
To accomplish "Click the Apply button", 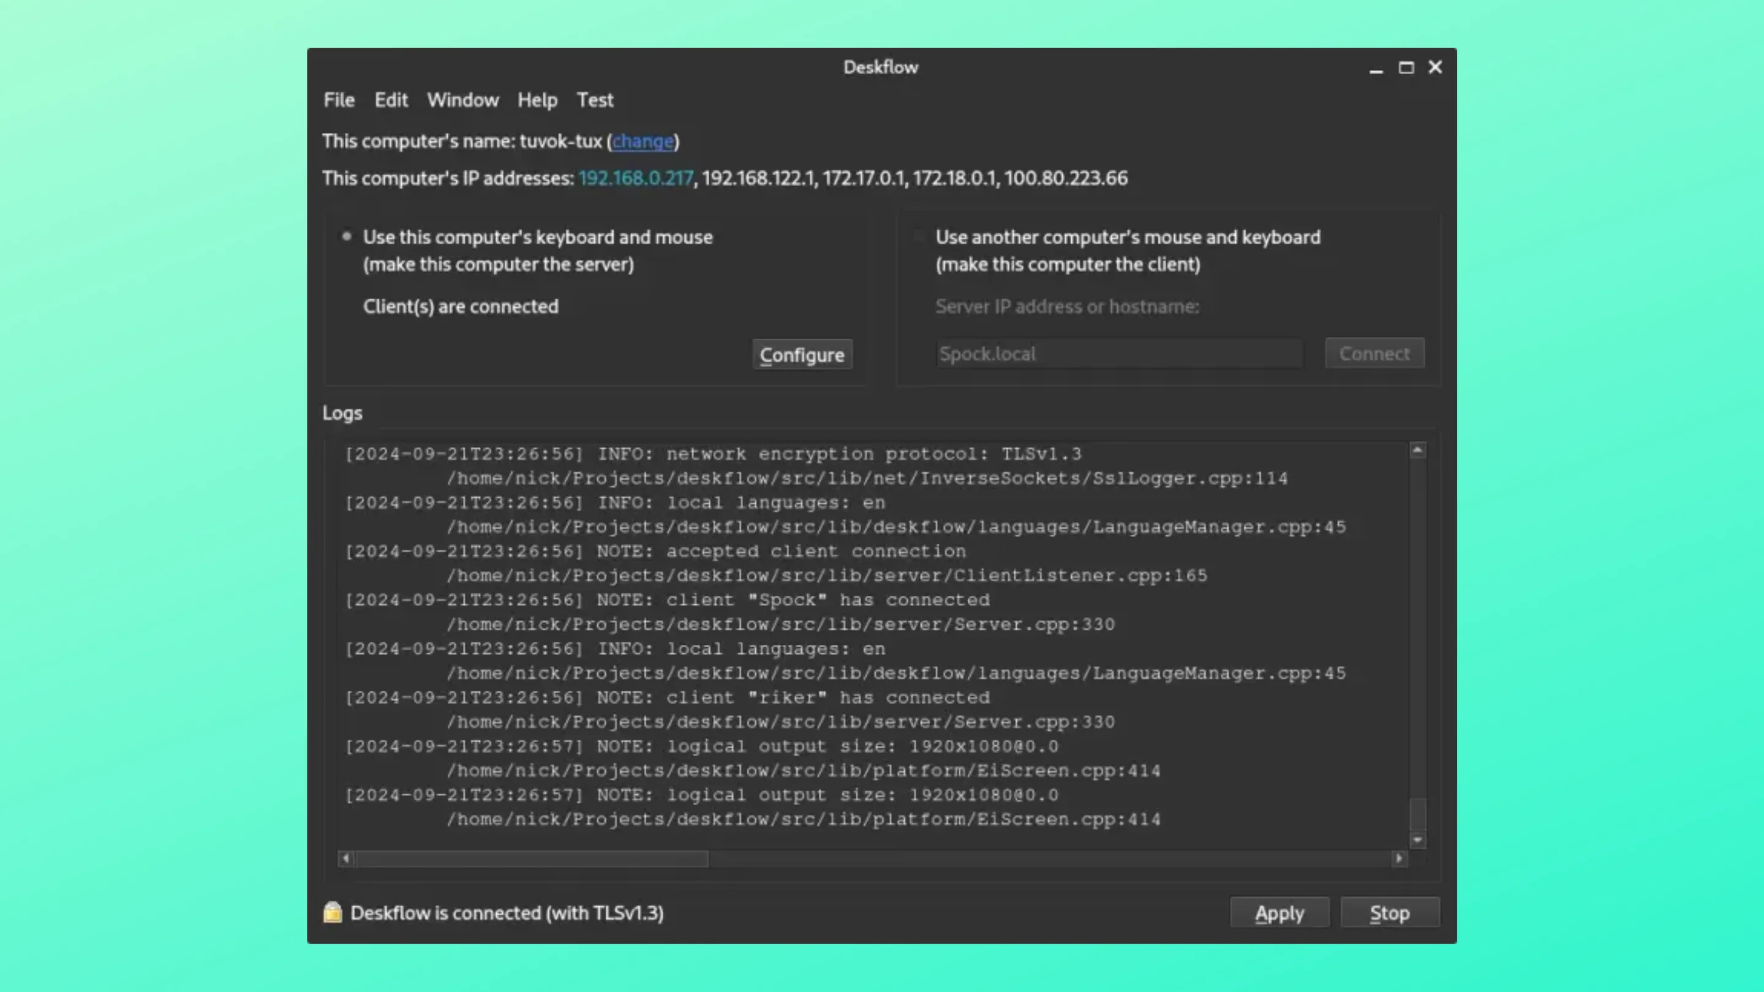I will (1279, 912).
